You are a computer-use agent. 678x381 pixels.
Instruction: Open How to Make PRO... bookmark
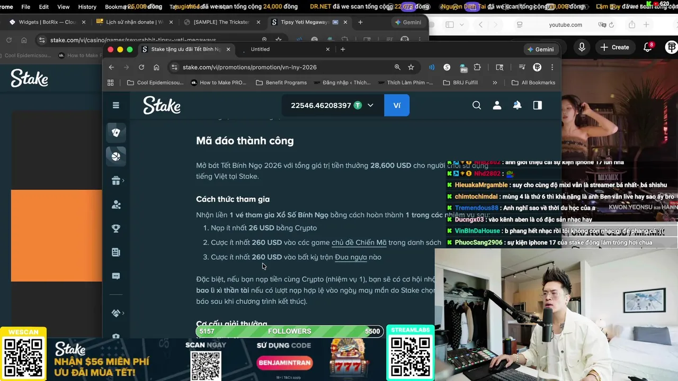pos(218,83)
